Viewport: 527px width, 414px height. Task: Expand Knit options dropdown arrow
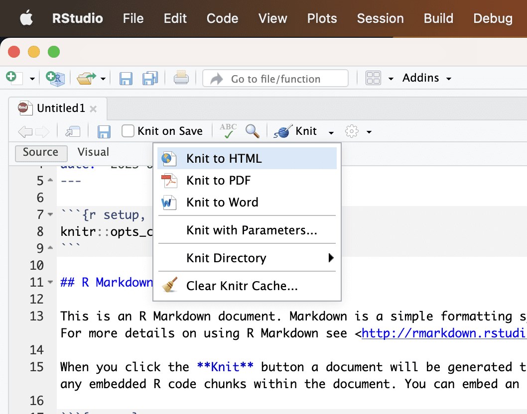[331, 133]
